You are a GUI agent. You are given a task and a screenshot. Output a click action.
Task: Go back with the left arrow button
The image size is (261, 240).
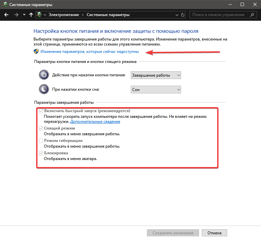pos(6,15)
